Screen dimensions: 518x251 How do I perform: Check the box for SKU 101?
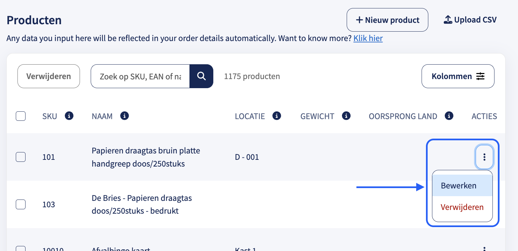pyautogui.click(x=21, y=157)
